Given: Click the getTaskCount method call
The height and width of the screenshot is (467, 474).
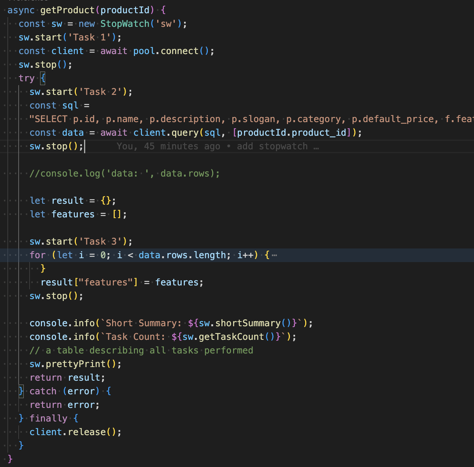Looking at the screenshot, I should (x=232, y=337).
